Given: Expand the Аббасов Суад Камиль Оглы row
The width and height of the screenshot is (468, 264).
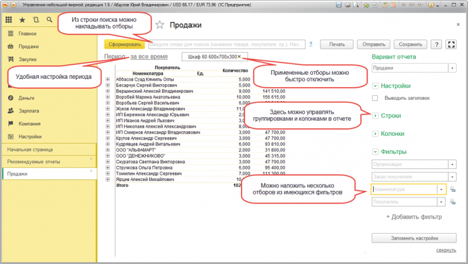Looking at the screenshot, I should [x=108, y=79].
